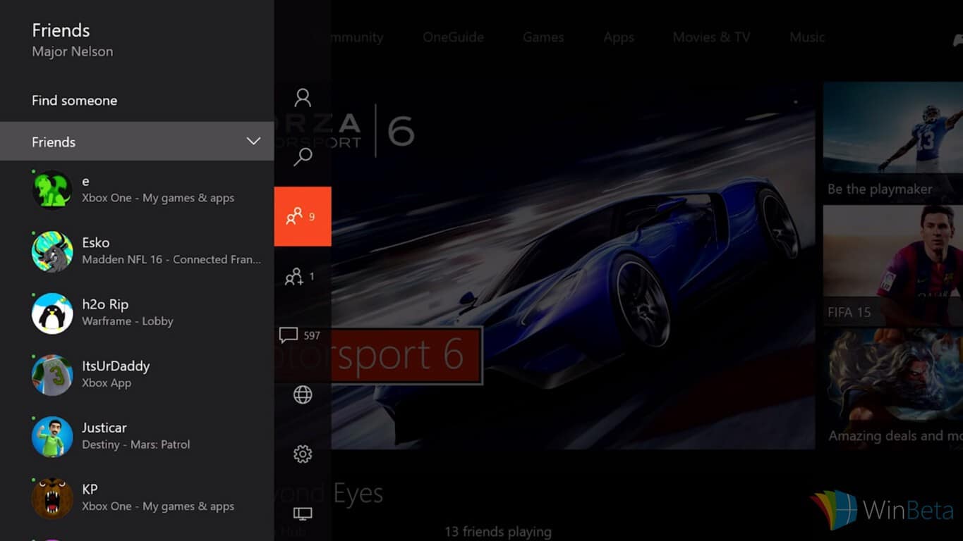Switch to the OneGuide tab
The height and width of the screenshot is (541, 963).
pos(453,37)
